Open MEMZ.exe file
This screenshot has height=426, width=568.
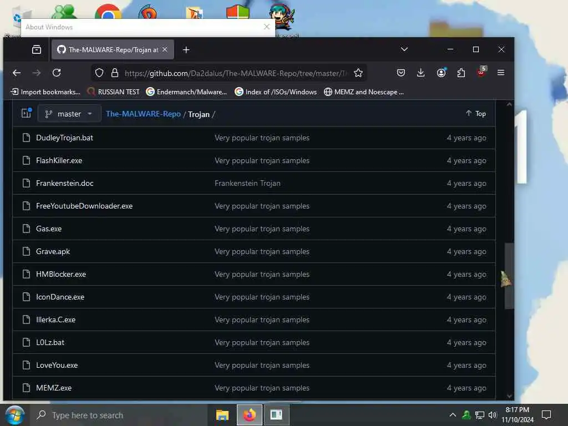54,388
